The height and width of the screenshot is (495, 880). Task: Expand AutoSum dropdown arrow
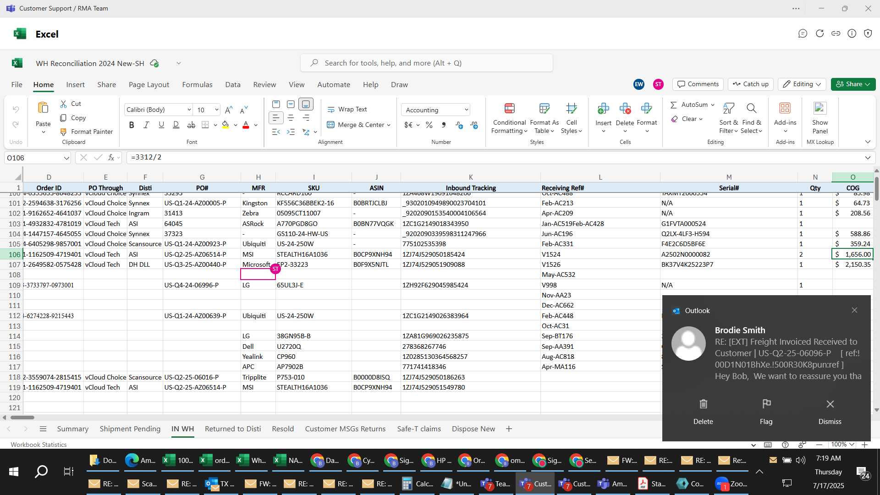pyautogui.click(x=713, y=105)
